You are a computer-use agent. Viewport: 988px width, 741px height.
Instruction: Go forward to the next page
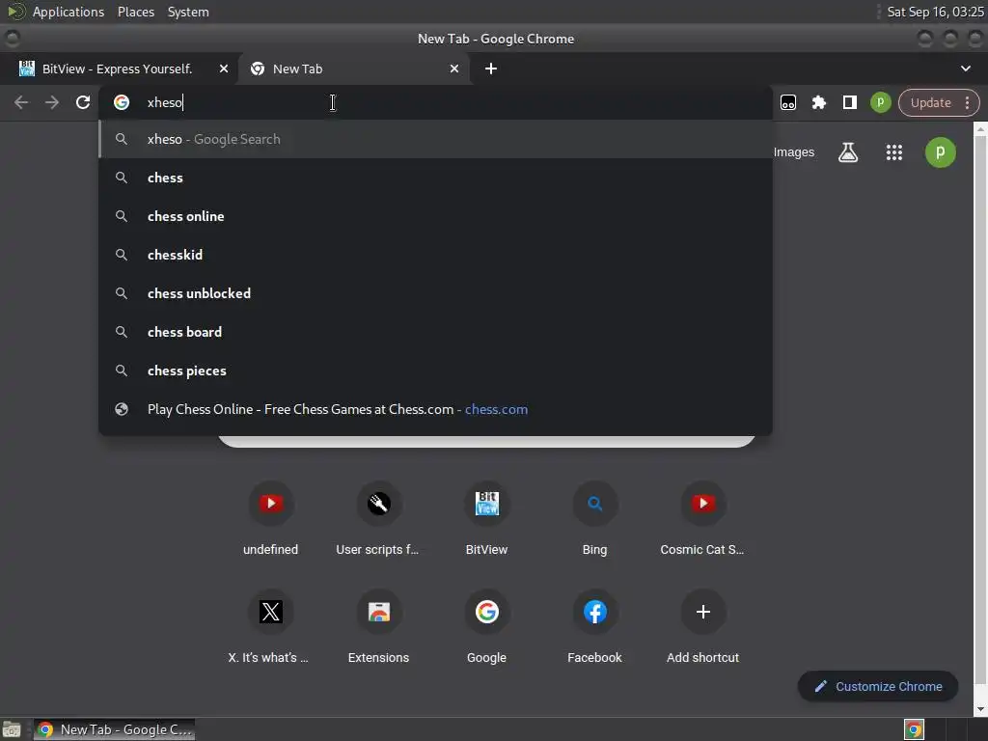tap(52, 102)
